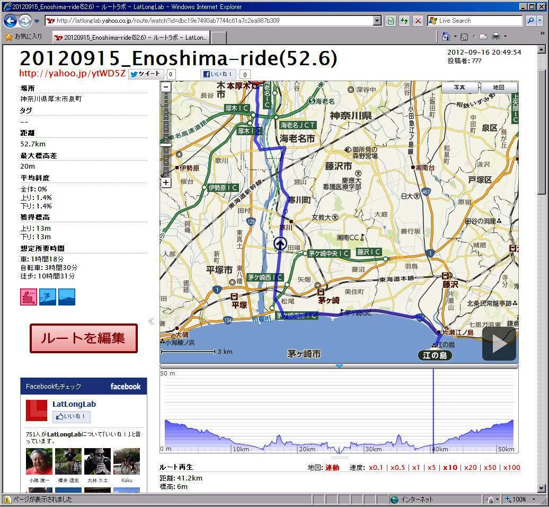Toggle map sync 連動 option

[332, 467]
